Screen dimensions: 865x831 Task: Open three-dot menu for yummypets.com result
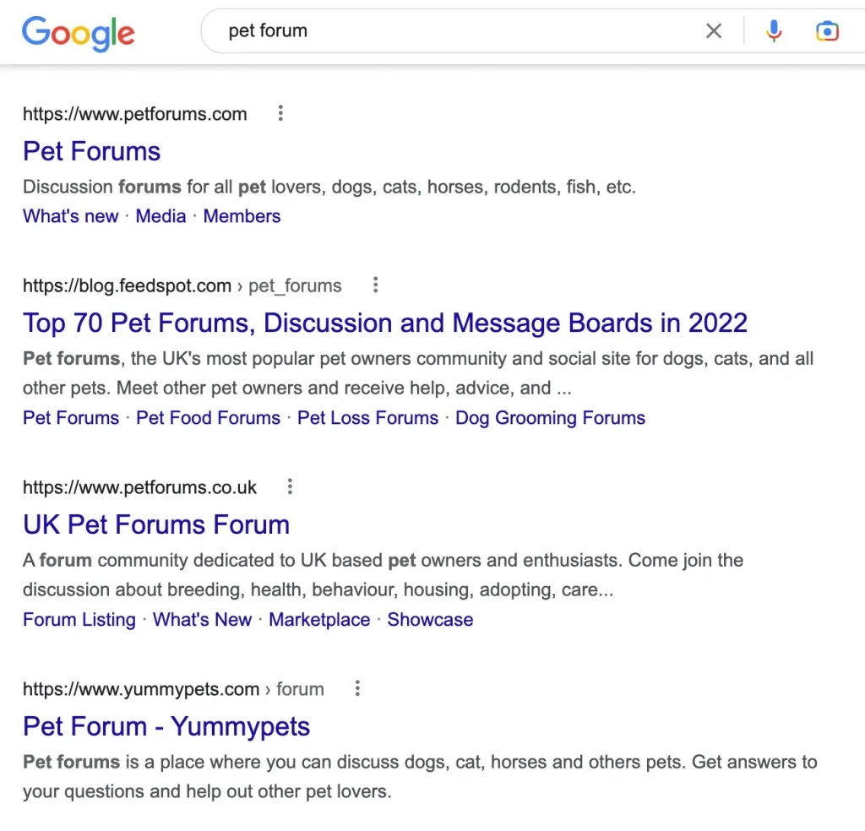[357, 688]
